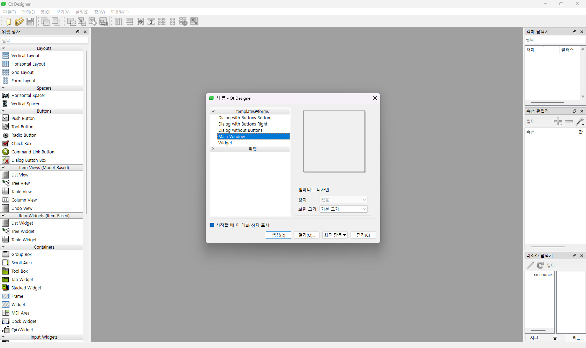Click the 열기(O)... open button
The image size is (586, 348).
point(307,235)
